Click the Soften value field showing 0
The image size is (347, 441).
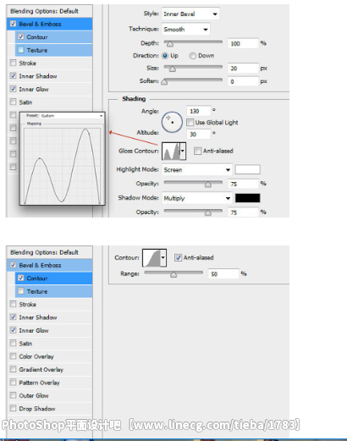[243, 81]
